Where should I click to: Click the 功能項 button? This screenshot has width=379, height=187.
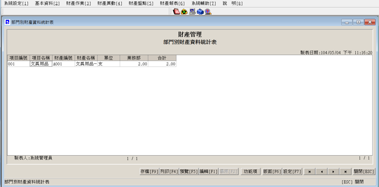click(251, 171)
